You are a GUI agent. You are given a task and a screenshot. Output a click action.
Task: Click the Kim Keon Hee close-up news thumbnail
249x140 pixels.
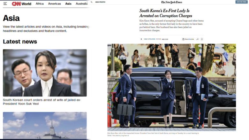45,73
